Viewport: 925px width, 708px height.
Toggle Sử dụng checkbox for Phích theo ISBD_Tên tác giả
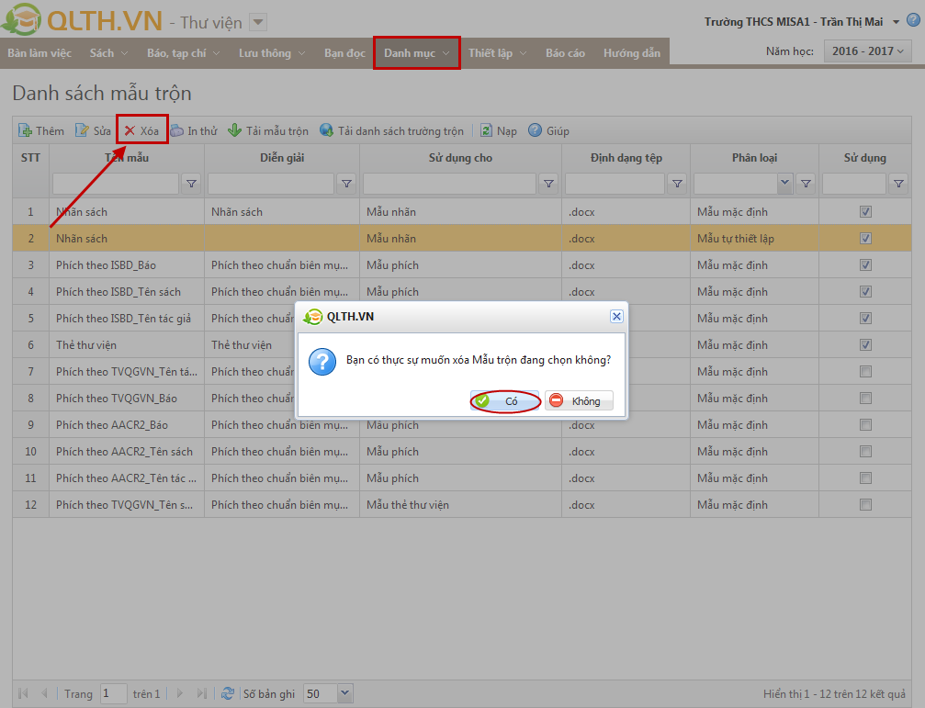(x=865, y=319)
